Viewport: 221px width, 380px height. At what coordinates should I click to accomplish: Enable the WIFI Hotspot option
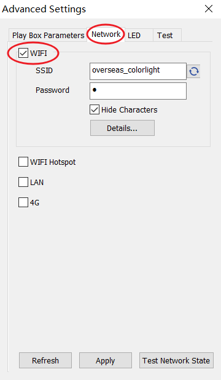click(23, 162)
